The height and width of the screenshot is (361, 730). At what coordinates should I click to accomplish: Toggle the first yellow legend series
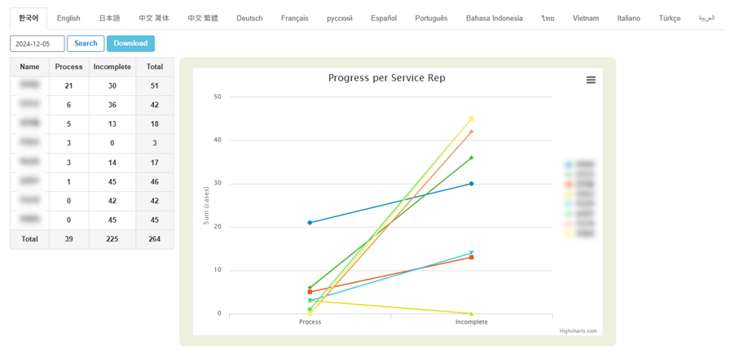579,194
